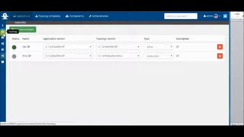Open the application info sidebar icon
The image size is (244, 137).
pos(3,25)
